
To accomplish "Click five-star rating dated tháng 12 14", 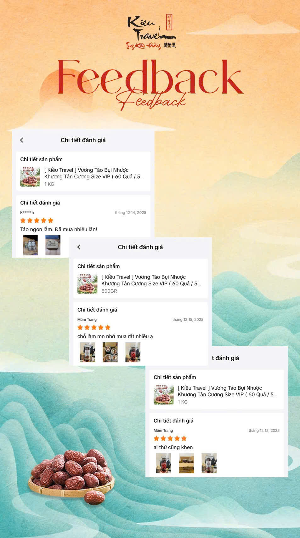I will click(x=37, y=220).
